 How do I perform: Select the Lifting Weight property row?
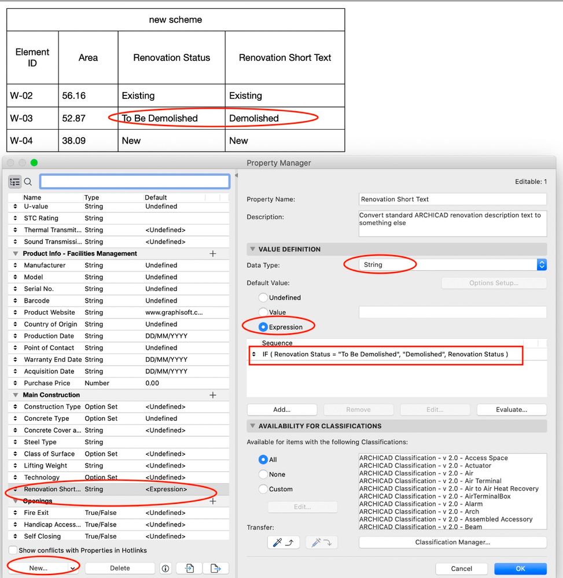[x=119, y=466]
